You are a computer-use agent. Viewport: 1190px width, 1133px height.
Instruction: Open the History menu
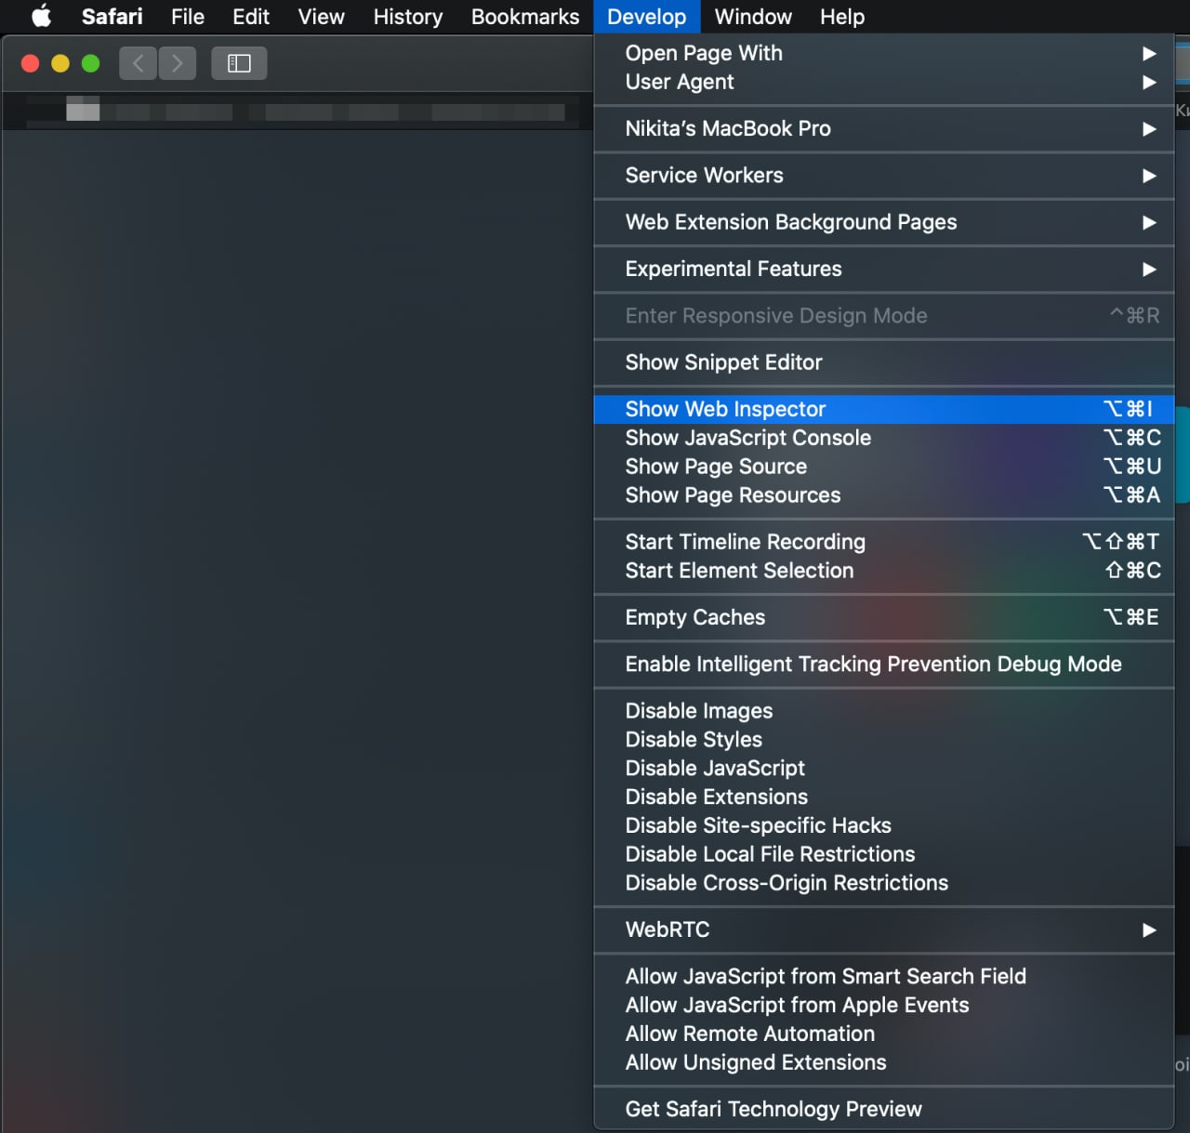click(408, 17)
